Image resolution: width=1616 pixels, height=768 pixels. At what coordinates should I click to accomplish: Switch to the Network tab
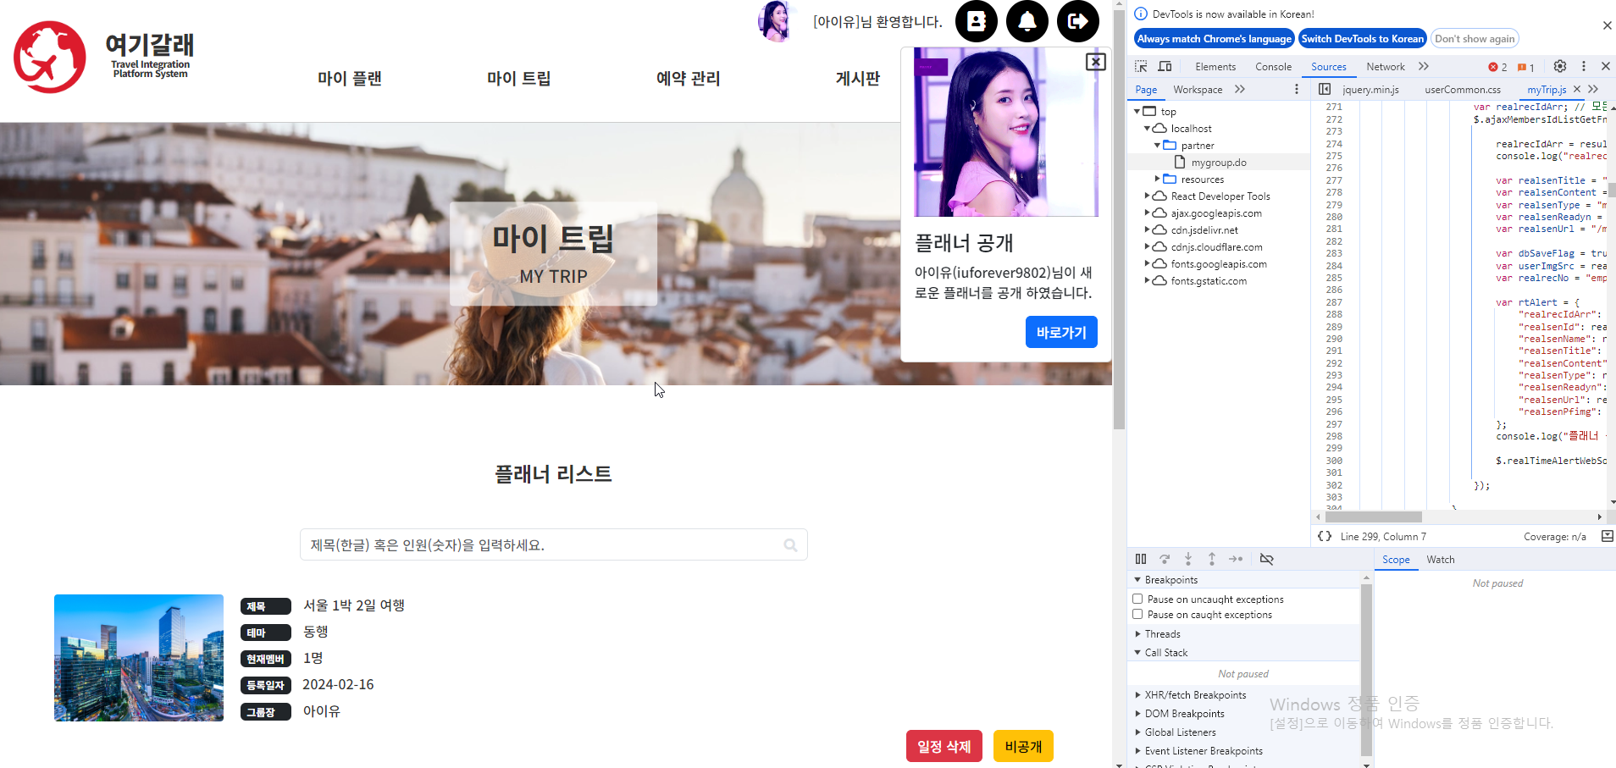[x=1385, y=67]
